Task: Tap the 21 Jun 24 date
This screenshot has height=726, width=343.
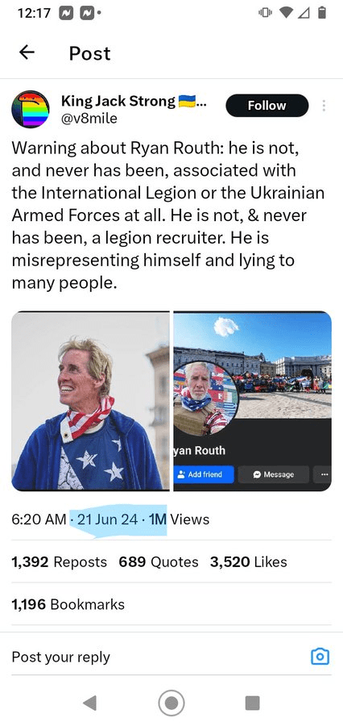Action: pyautogui.click(x=108, y=519)
